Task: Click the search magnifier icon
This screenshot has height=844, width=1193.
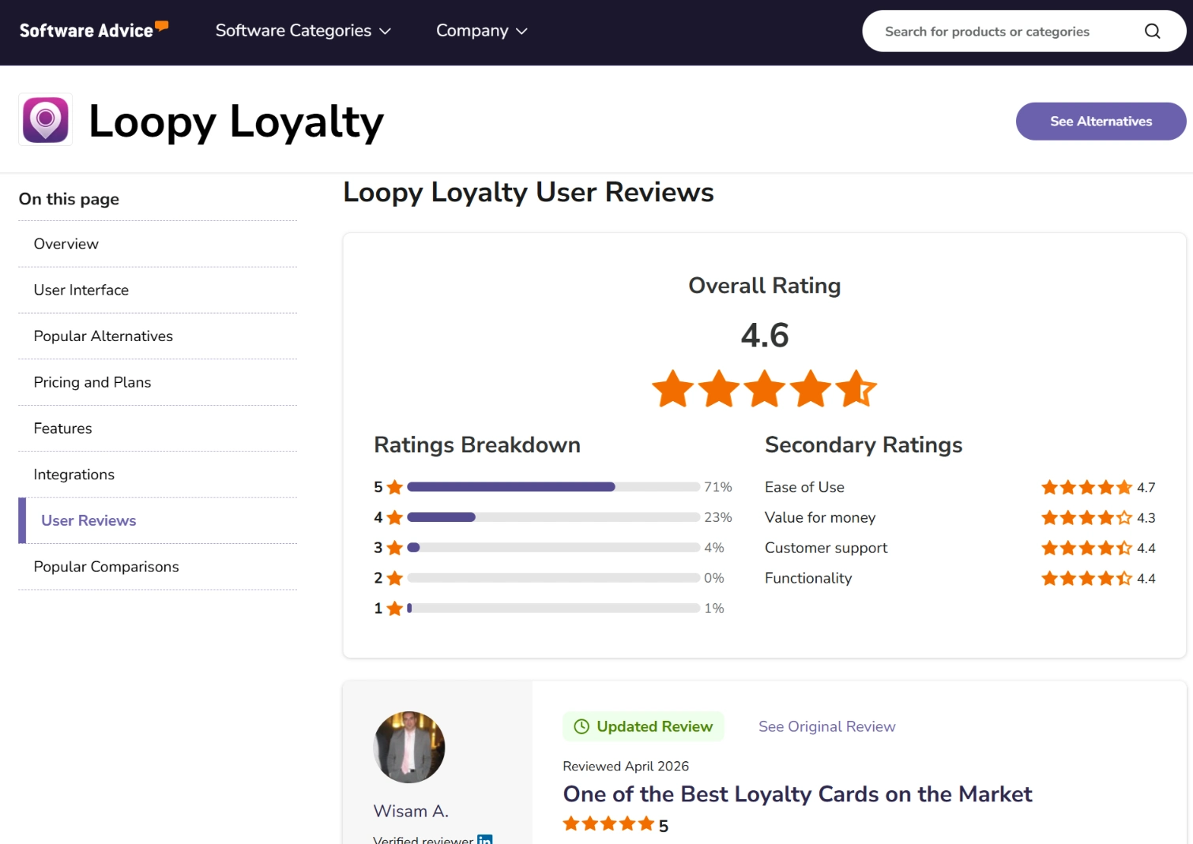Action: [1152, 32]
